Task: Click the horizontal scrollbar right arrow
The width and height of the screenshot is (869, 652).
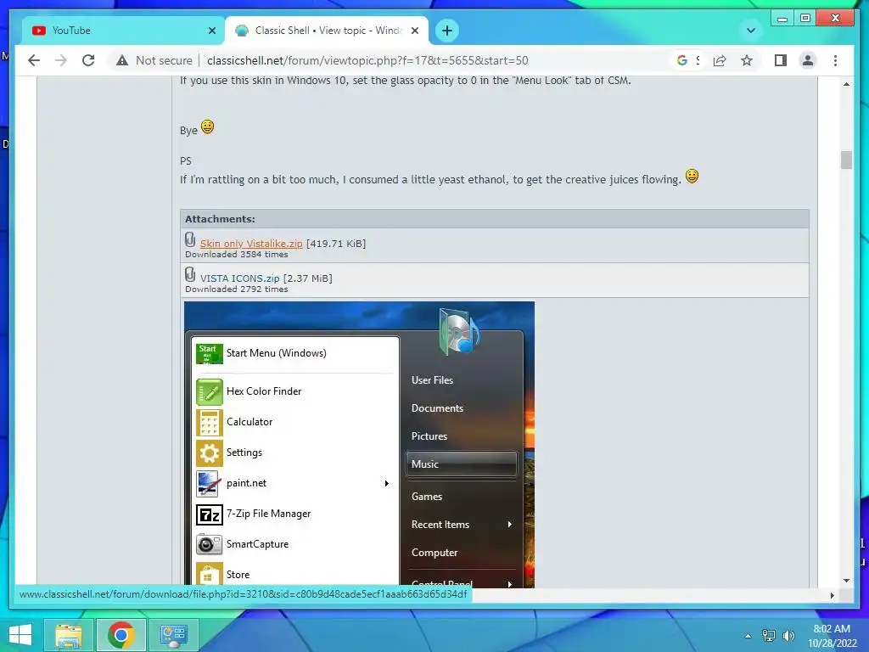Action: point(832,595)
